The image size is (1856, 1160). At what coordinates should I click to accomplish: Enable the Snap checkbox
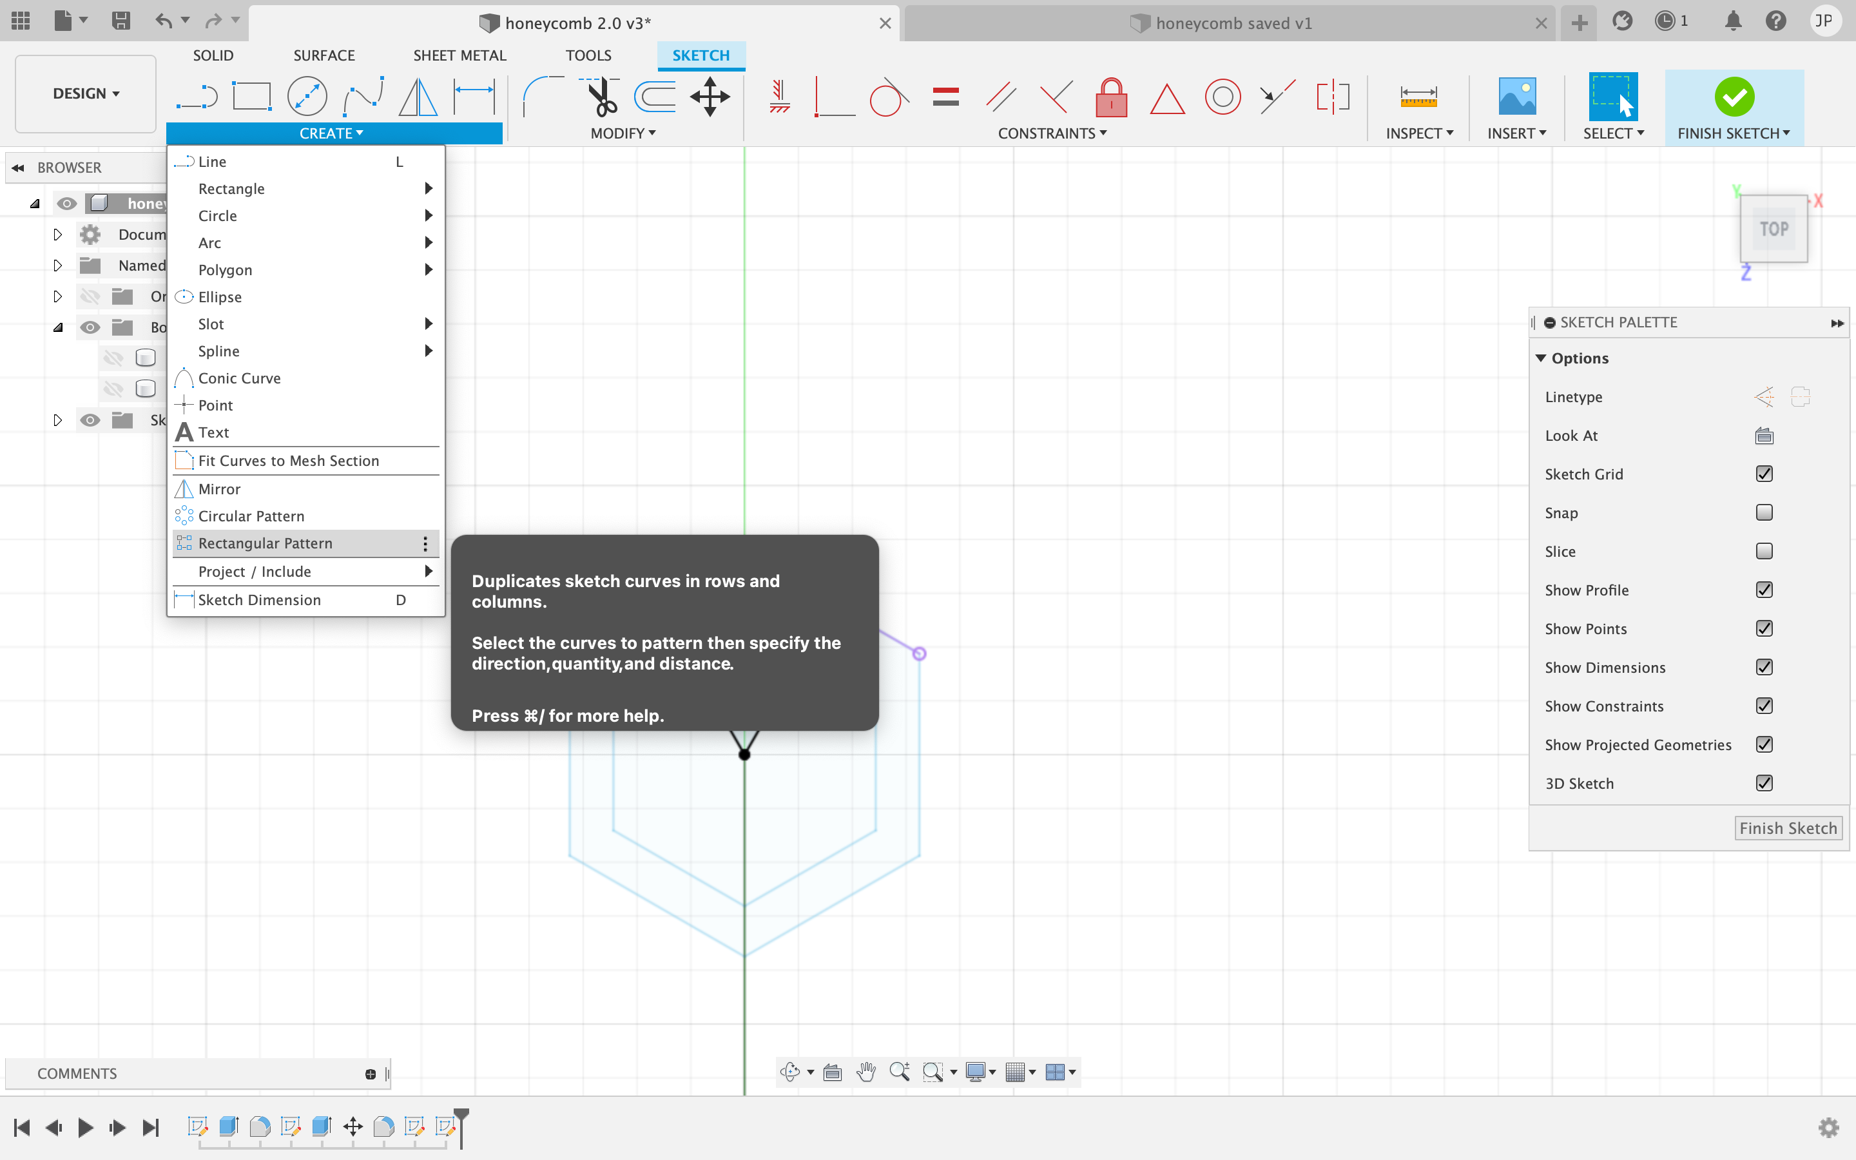1764,512
